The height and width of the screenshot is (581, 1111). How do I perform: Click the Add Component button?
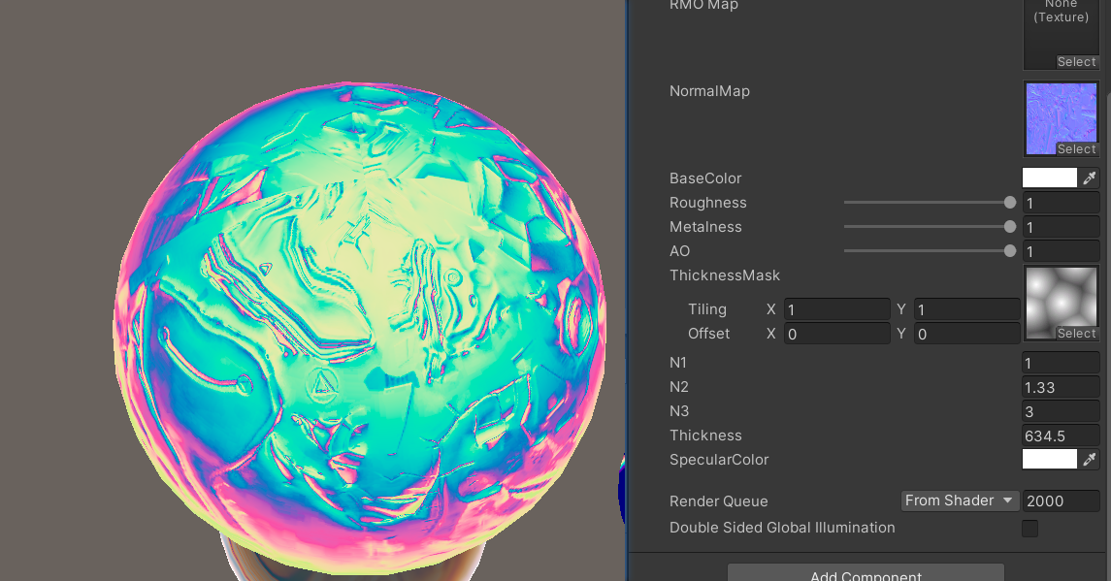pyautogui.click(x=866, y=572)
